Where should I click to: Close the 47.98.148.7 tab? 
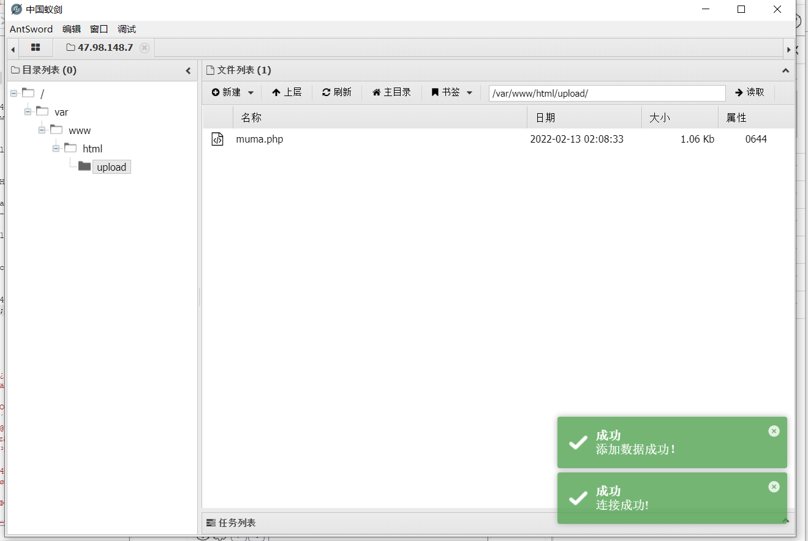click(145, 48)
